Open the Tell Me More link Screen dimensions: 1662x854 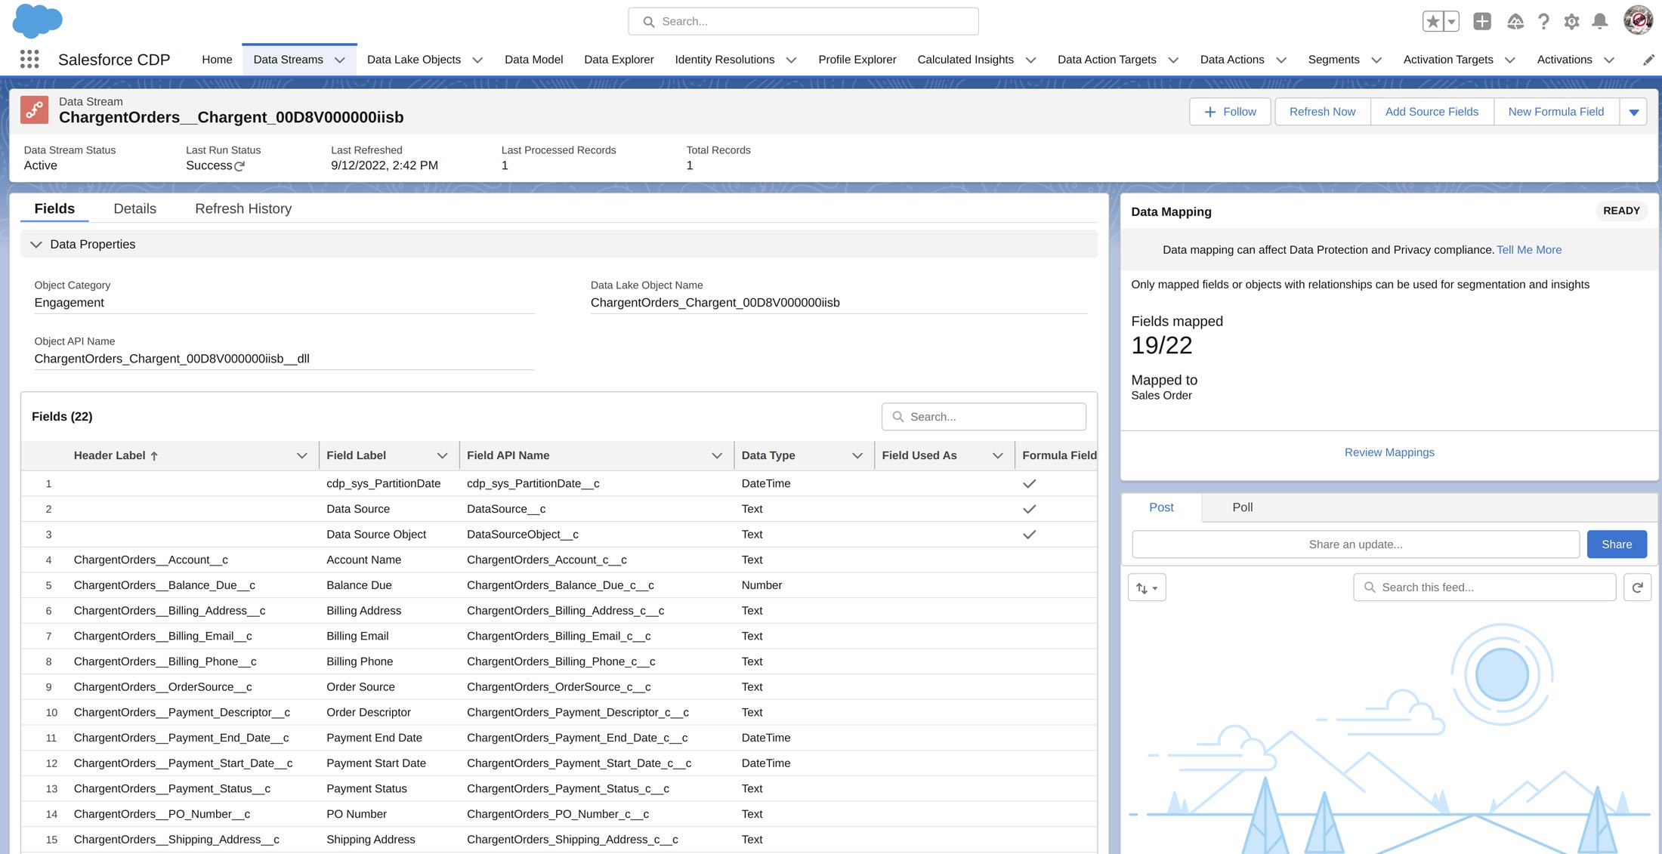pyautogui.click(x=1529, y=250)
